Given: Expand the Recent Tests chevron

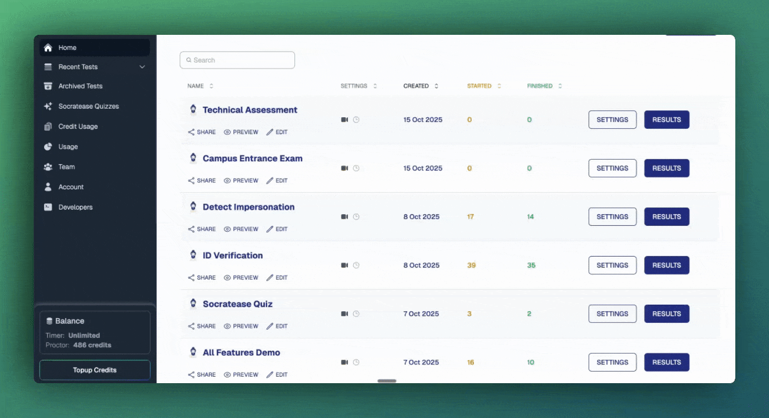Looking at the screenshot, I should pyautogui.click(x=142, y=67).
